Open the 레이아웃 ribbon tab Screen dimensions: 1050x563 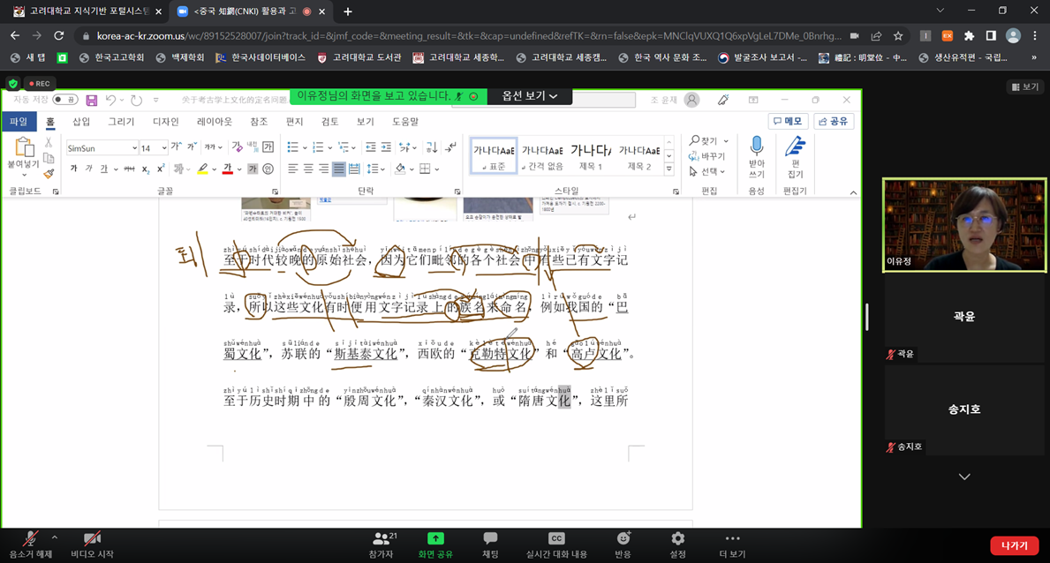(215, 122)
